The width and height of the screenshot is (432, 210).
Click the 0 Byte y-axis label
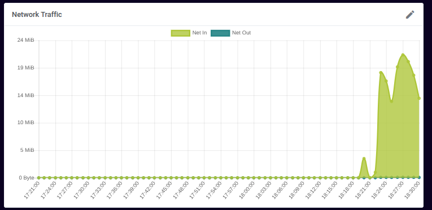[x=27, y=178]
